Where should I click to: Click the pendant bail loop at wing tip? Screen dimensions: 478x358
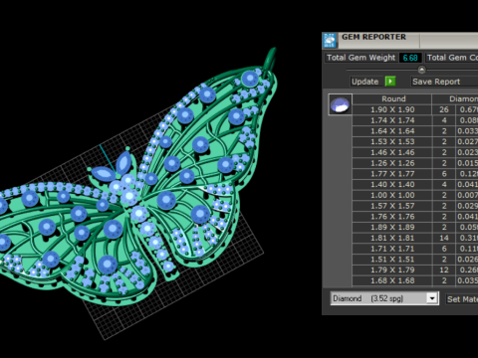coord(271,58)
